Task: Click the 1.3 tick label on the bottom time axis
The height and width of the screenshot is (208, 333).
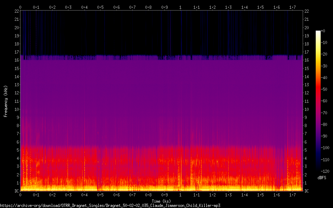Action: coord(229,195)
